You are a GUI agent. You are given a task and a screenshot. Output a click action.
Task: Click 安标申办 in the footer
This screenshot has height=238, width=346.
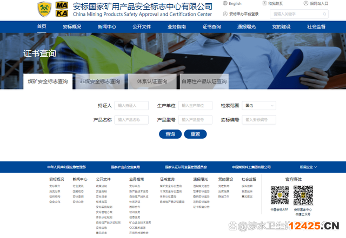tap(135, 186)
